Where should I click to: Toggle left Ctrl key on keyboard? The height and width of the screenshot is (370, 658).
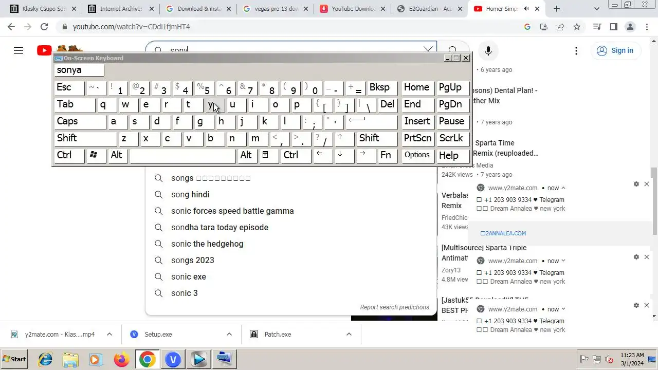coord(69,155)
